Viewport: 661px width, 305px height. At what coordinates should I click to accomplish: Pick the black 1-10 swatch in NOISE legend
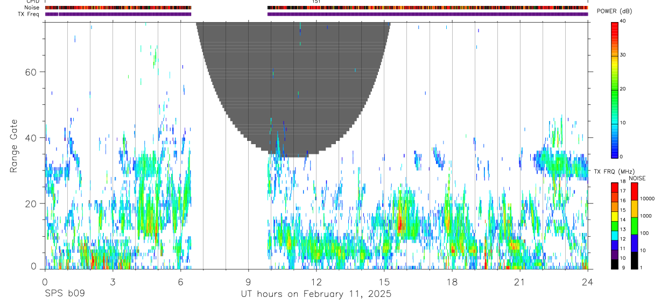635,260
